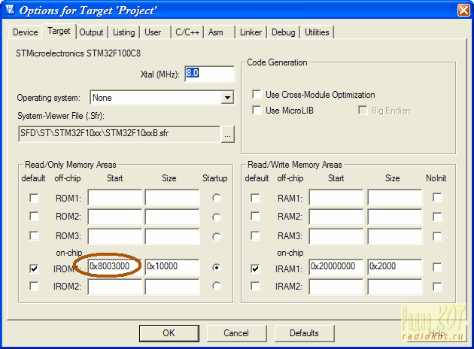Screen dimensions: 474x349
Task: Toggle the IRAM1 default checkbox
Action: point(255,267)
